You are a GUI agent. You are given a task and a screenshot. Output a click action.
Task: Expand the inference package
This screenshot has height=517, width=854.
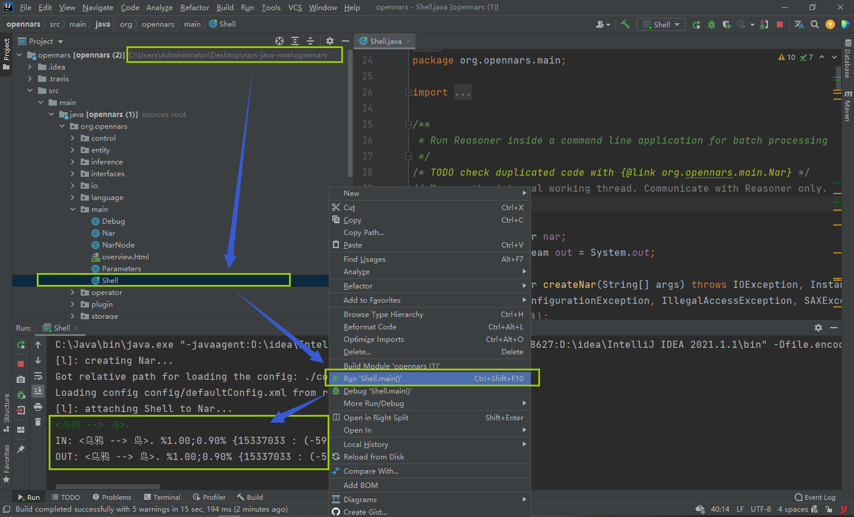[72, 162]
